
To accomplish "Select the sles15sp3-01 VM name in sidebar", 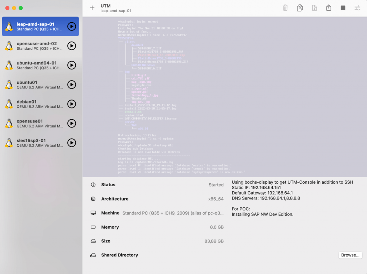I will tap(31, 141).
